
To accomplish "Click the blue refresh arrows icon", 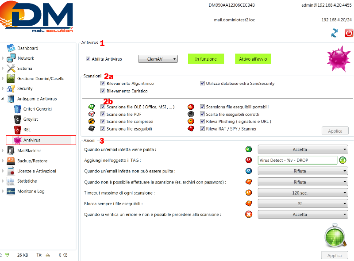I will pyautogui.click(x=335, y=33).
